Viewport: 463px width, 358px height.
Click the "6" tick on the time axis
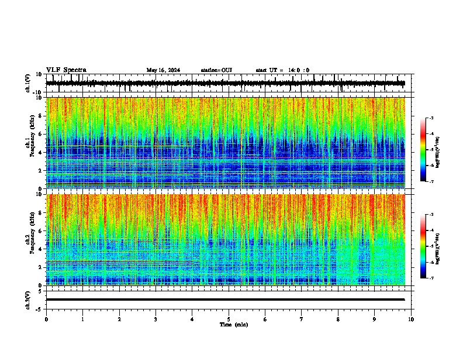pyautogui.click(x=265, y=319)
